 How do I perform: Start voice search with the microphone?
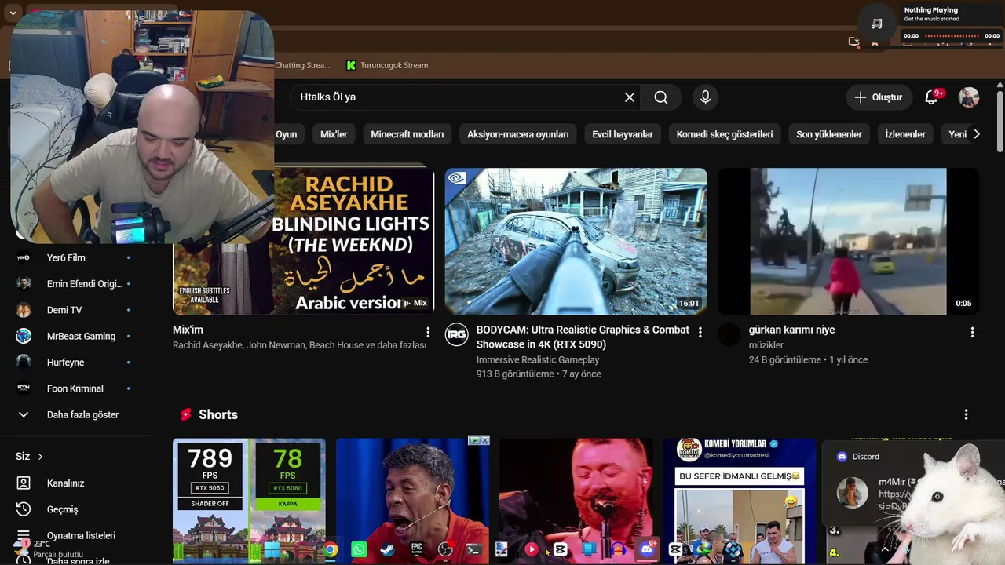point(705,97)
